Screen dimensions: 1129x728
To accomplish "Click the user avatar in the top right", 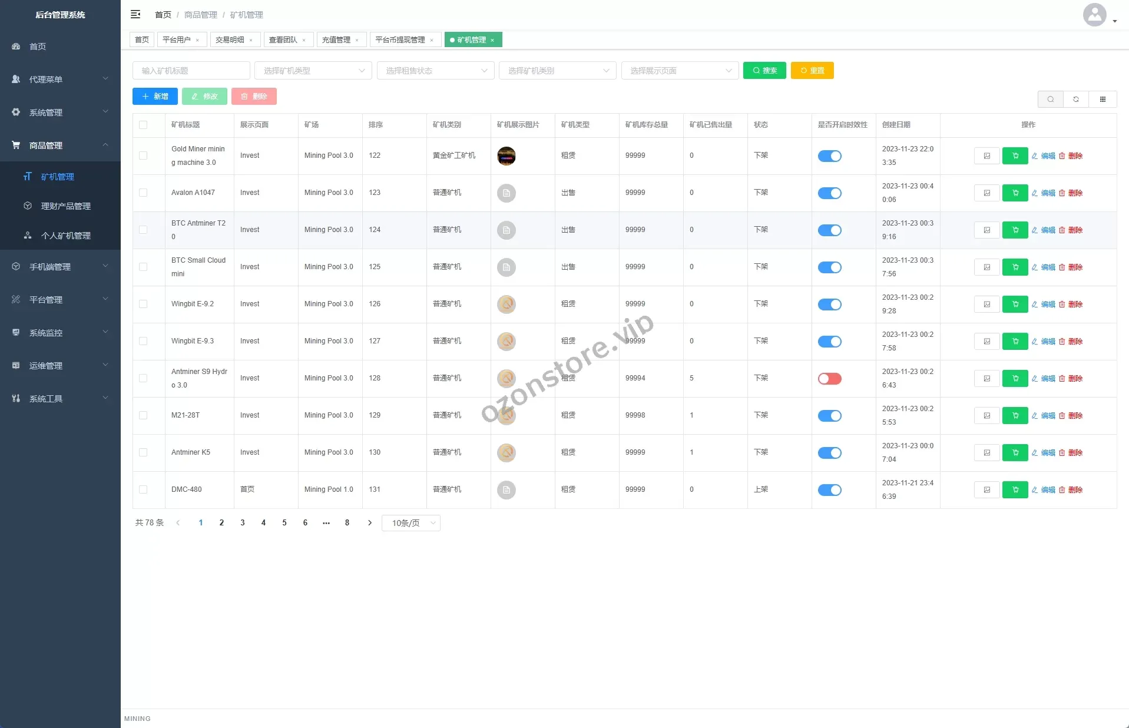I will point(1094,15).
